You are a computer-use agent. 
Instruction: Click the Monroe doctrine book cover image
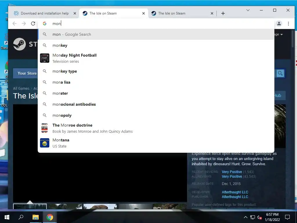pyautogui.click(x=44, y=128)
